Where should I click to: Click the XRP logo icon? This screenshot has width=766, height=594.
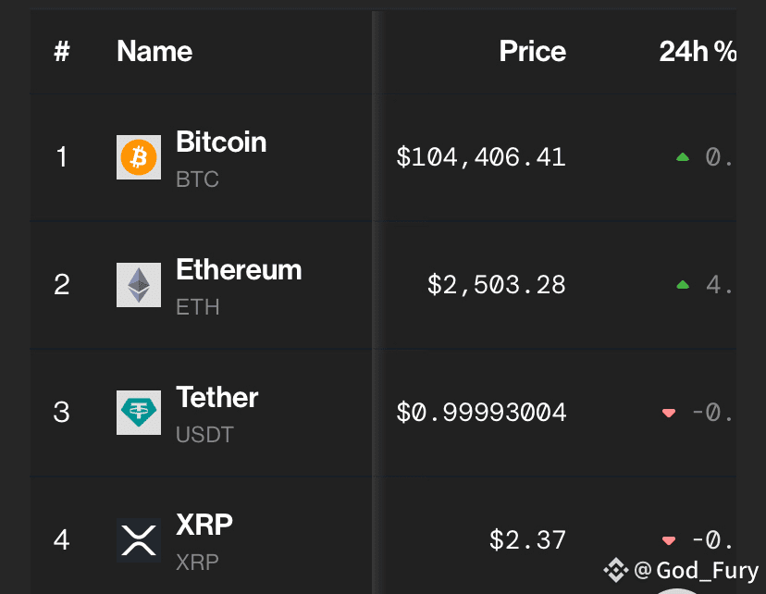coord(139,540)
